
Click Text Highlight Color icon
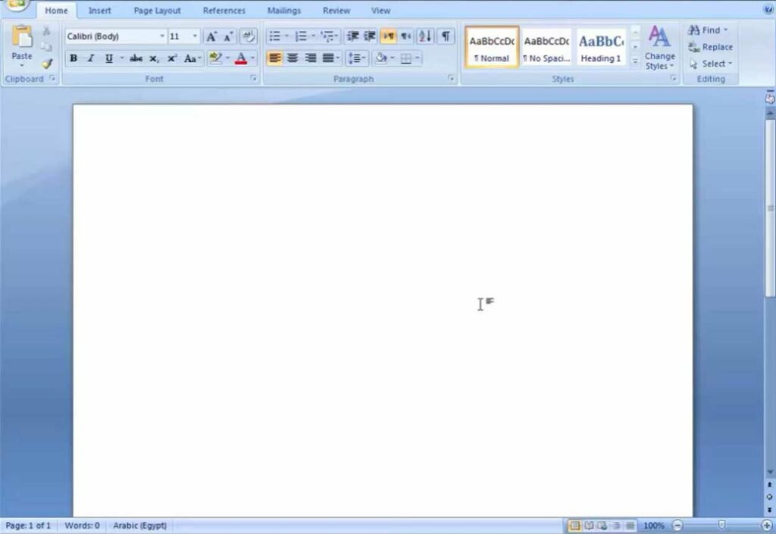(x=215, y=58)
